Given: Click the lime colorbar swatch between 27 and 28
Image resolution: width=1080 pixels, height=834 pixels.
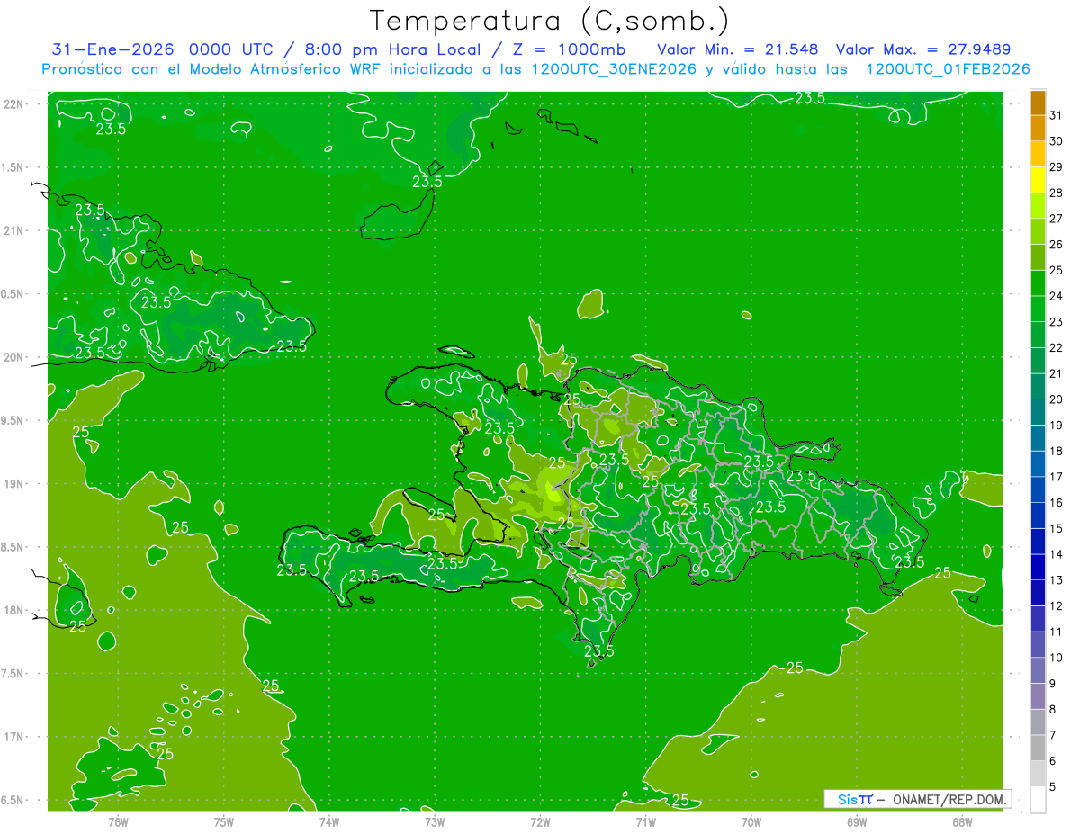Looking at the screenshot, I should (x=1038, y=206).
